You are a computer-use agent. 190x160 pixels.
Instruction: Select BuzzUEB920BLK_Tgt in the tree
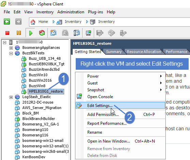point(47,64)
